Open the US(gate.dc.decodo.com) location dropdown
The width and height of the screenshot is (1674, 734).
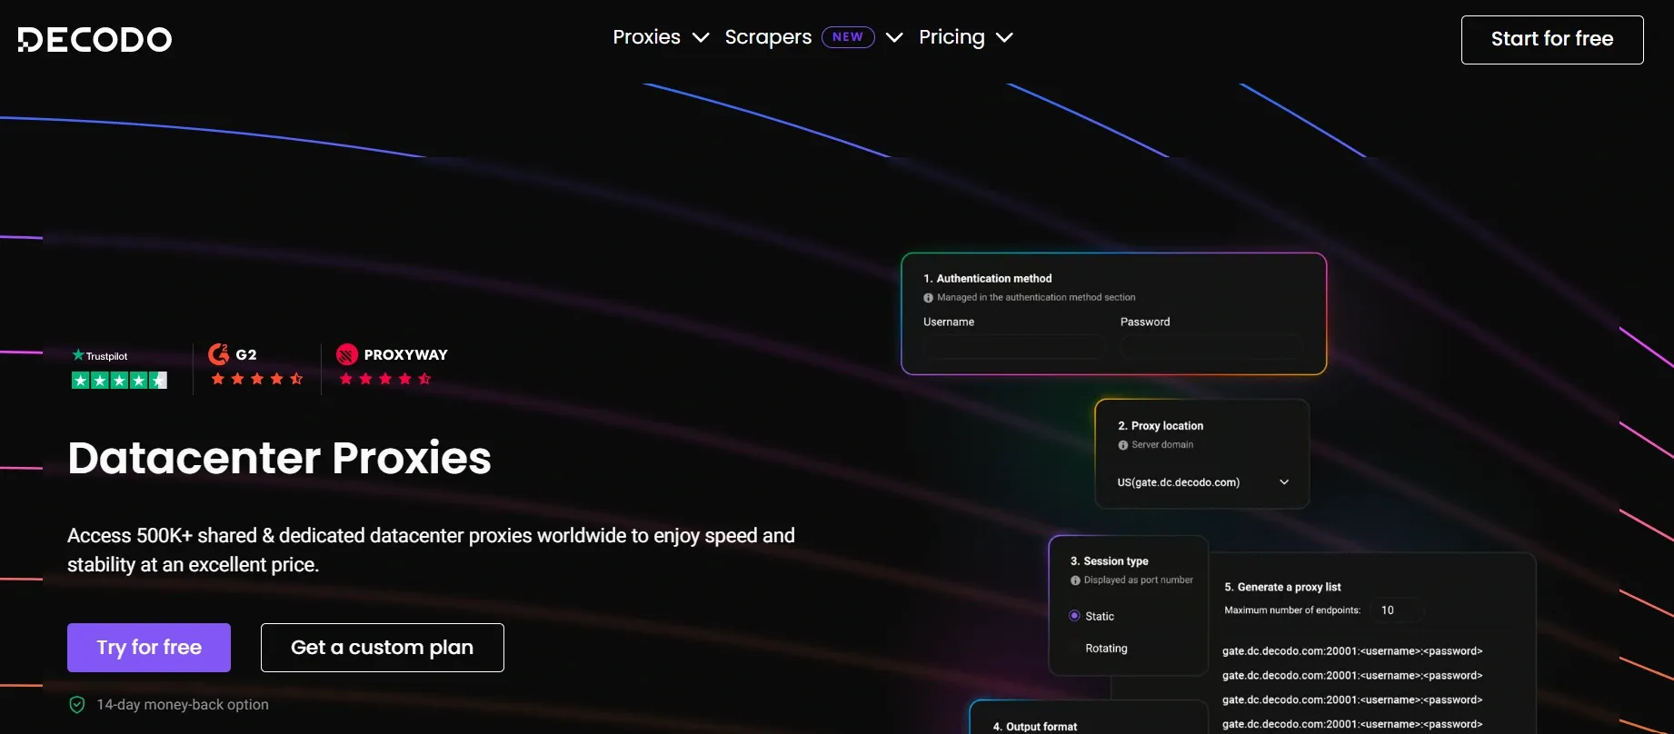(1203, 482)
